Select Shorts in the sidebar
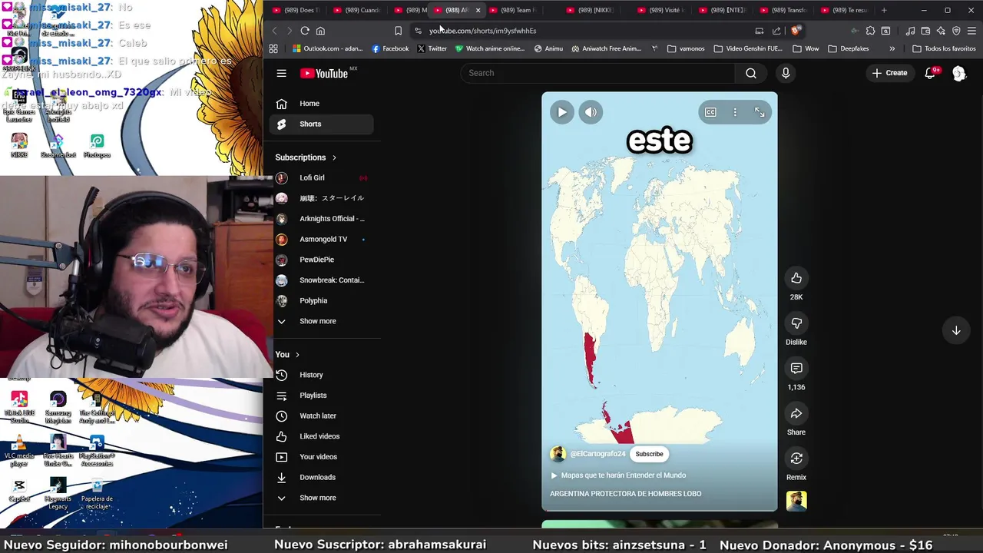983x553 pixels. (323, 124)
